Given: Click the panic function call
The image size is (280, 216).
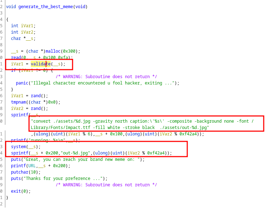Looking at the screenshot, I should tap(22, 83).
